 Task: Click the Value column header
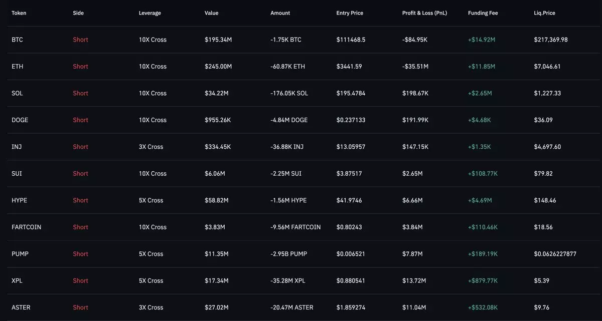point(211,13)
